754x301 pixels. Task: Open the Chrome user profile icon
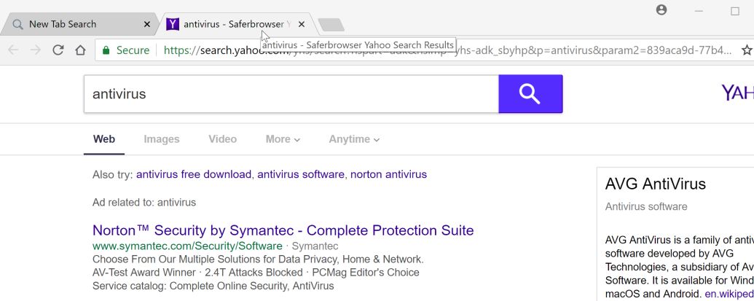(661, 10)
